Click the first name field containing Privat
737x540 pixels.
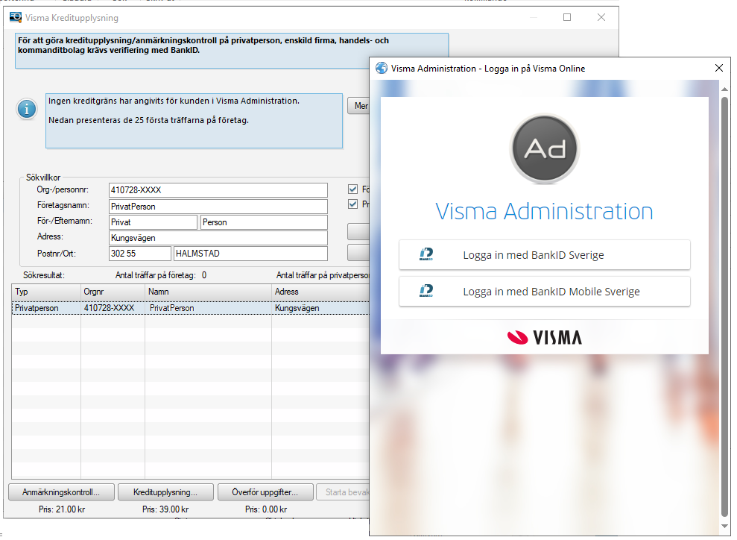153,222
